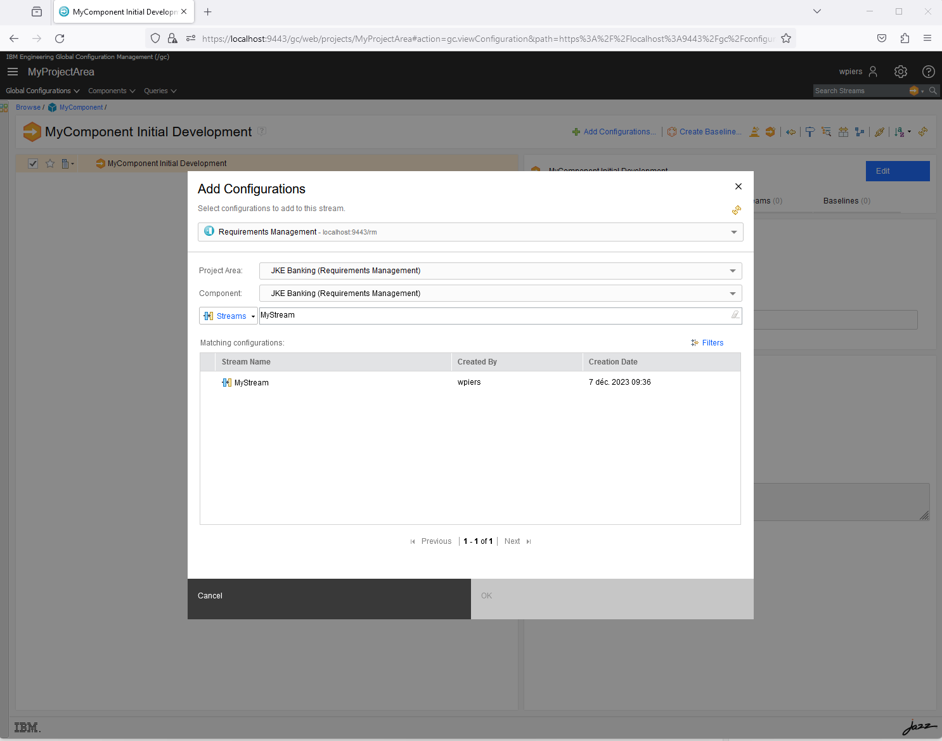Click the orange traffic cone toolbar icon
Screen dimensions: 942x741
coord(754,132)
